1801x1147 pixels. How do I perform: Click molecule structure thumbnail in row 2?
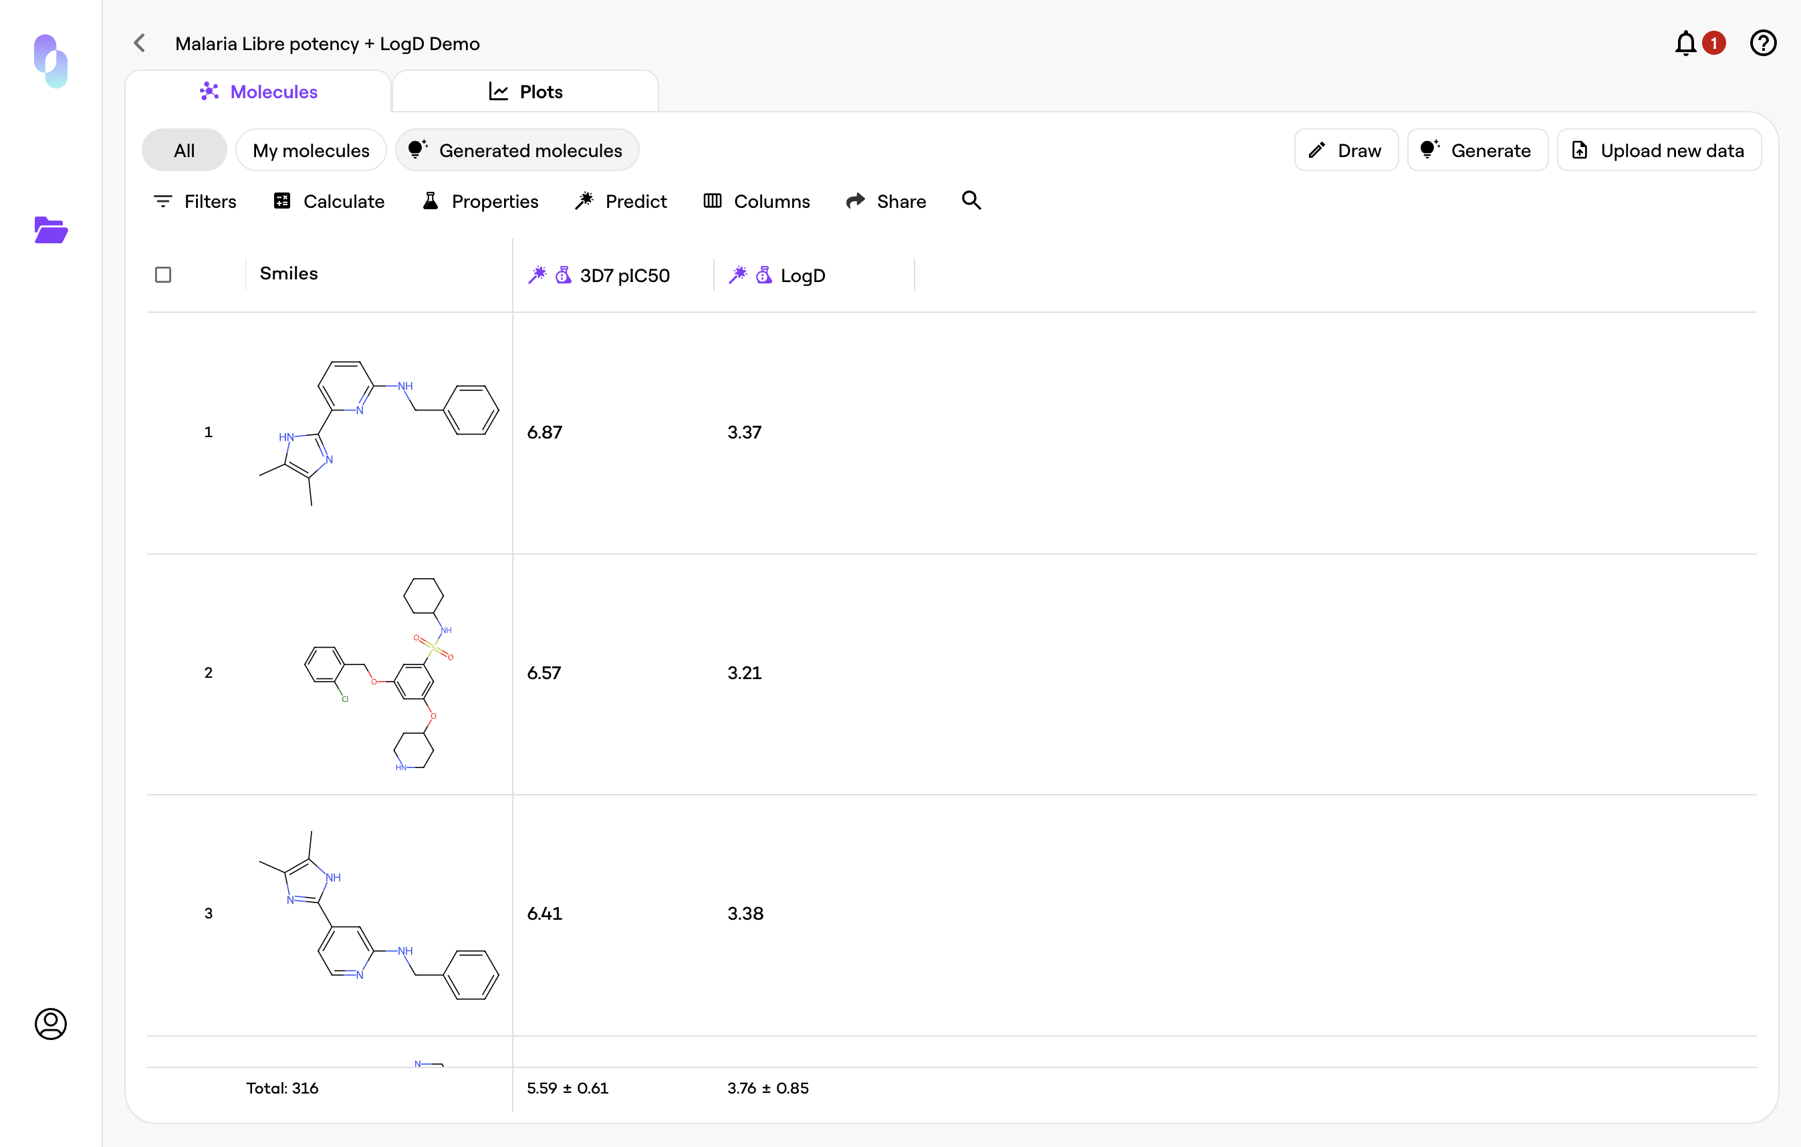(378, 673)
